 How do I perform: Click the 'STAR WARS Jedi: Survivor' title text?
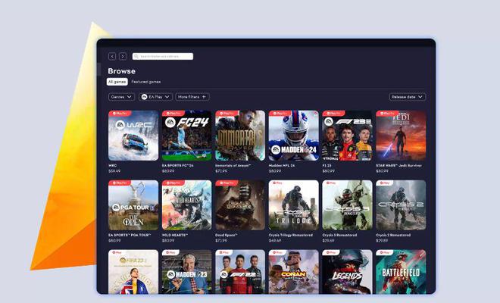(399, 166)
